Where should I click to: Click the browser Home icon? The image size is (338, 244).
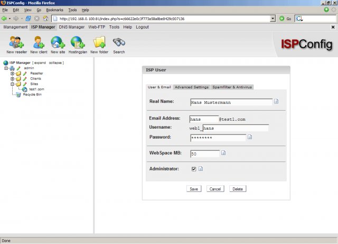pos(45,19)
